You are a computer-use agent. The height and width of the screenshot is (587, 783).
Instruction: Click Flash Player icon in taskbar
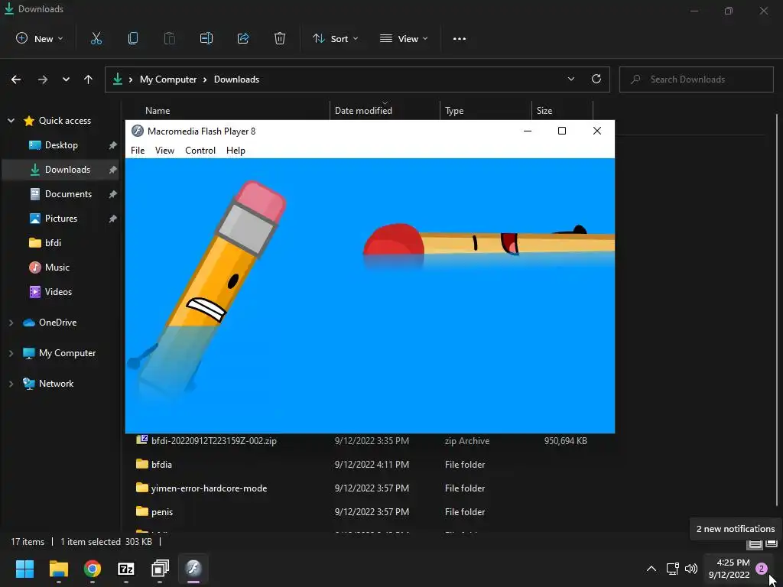(x=193, y=568)
